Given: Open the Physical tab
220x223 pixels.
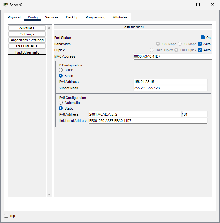Looking at the screenshot, I should (14, 17).
